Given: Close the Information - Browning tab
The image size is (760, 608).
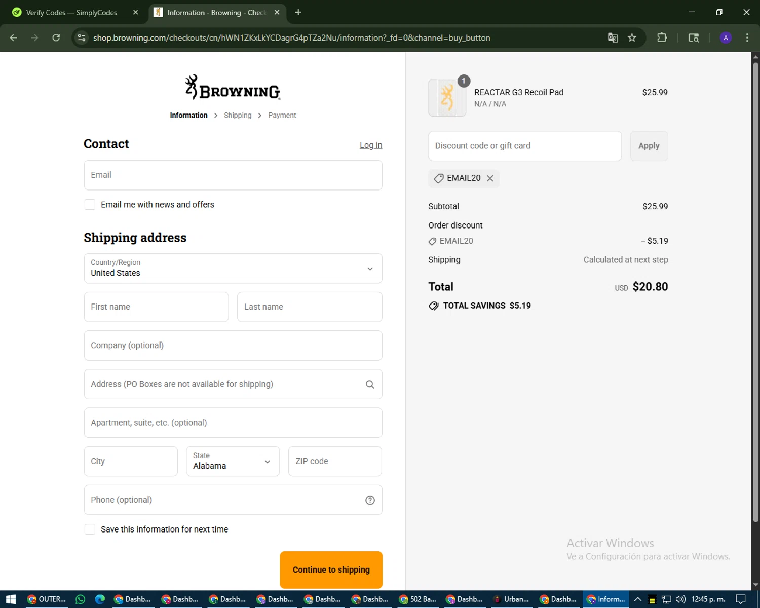Looking at the screenshot, I should coord(277,12).
